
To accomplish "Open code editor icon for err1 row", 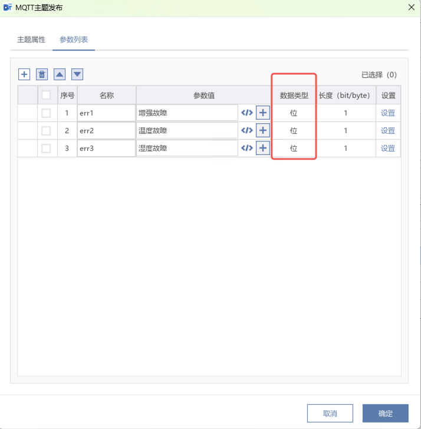I will pyautogui.click(x=247, y=113).
